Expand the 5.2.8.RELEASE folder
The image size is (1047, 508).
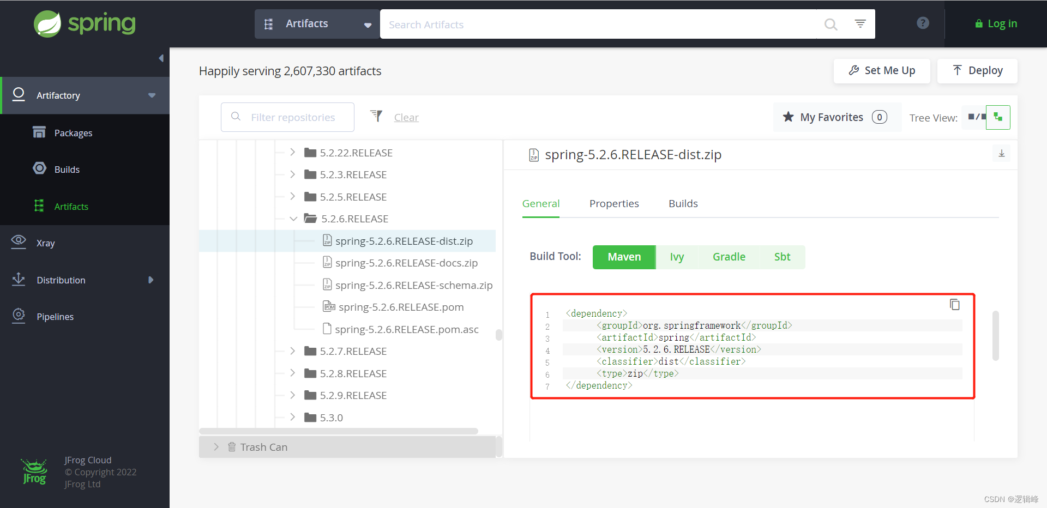click(292, 373)
